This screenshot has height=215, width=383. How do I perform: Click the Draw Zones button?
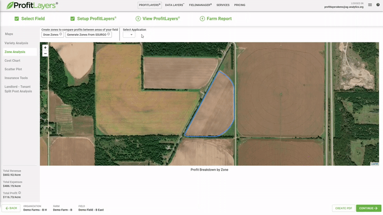pyautogui.click(x=53, y=34)
